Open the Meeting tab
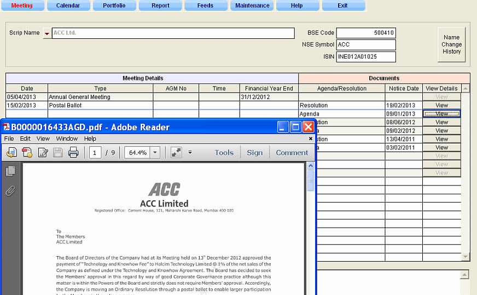477x295 pixels. [22, 5]
